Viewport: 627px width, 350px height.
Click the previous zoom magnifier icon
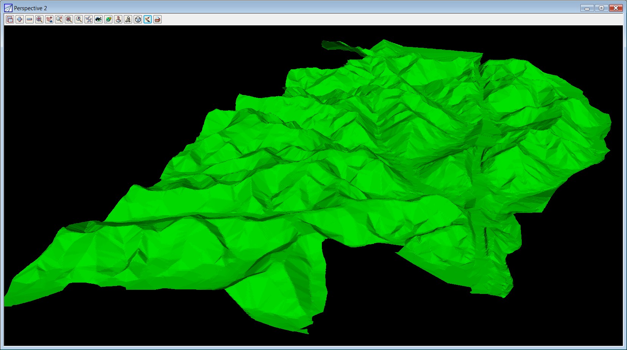(x=79, y=19)
